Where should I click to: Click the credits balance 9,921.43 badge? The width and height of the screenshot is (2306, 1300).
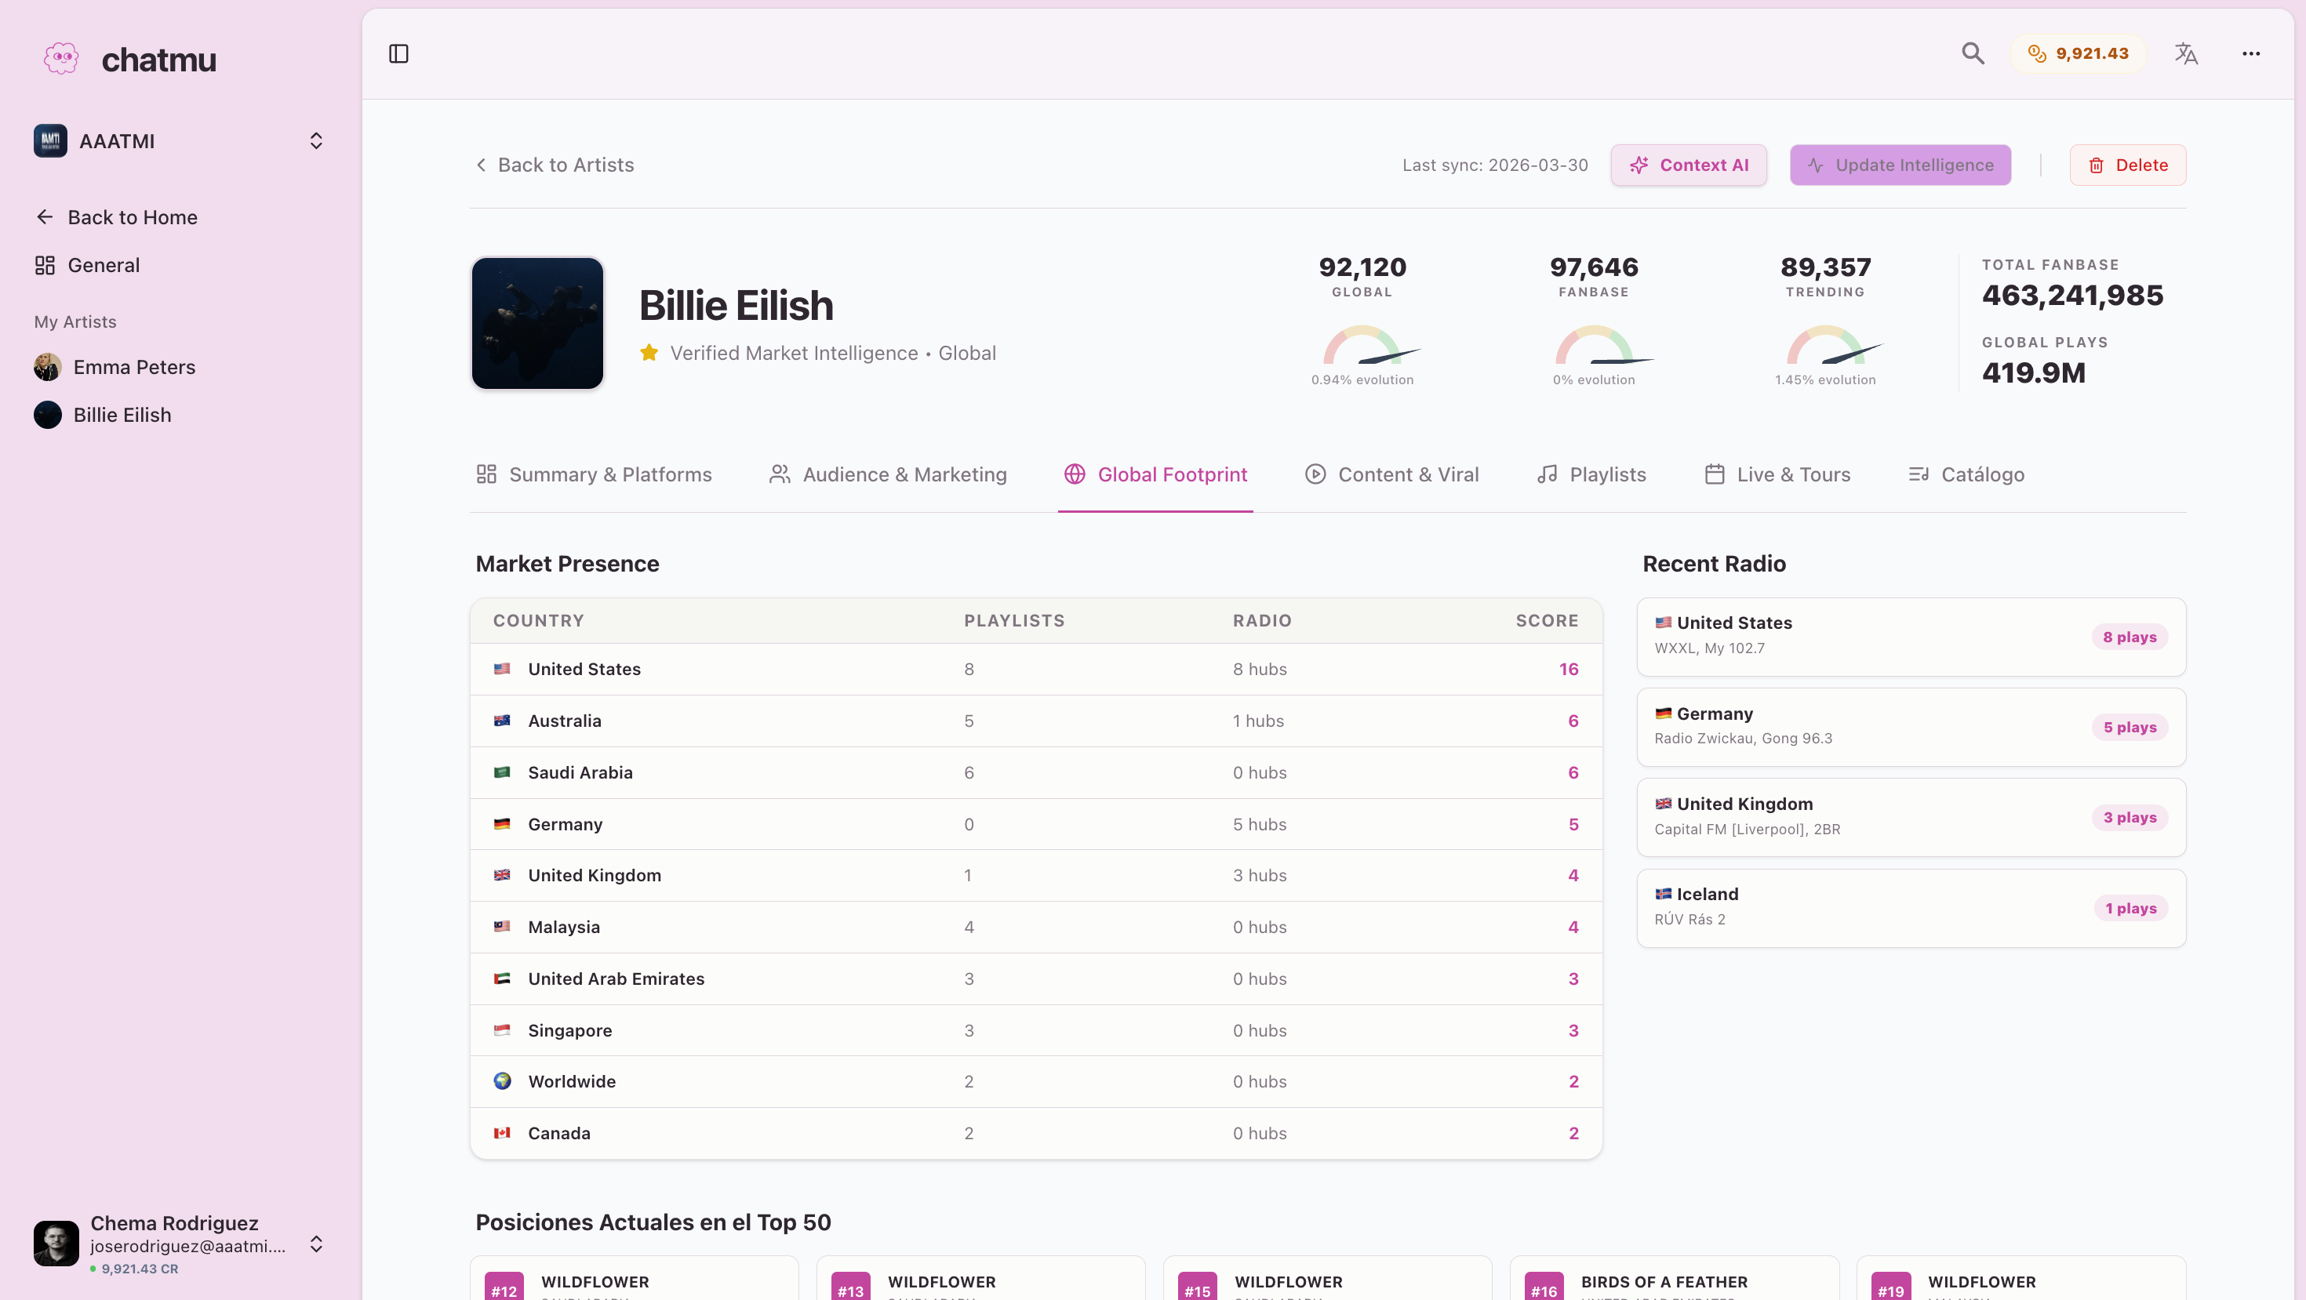(2078, 53)
